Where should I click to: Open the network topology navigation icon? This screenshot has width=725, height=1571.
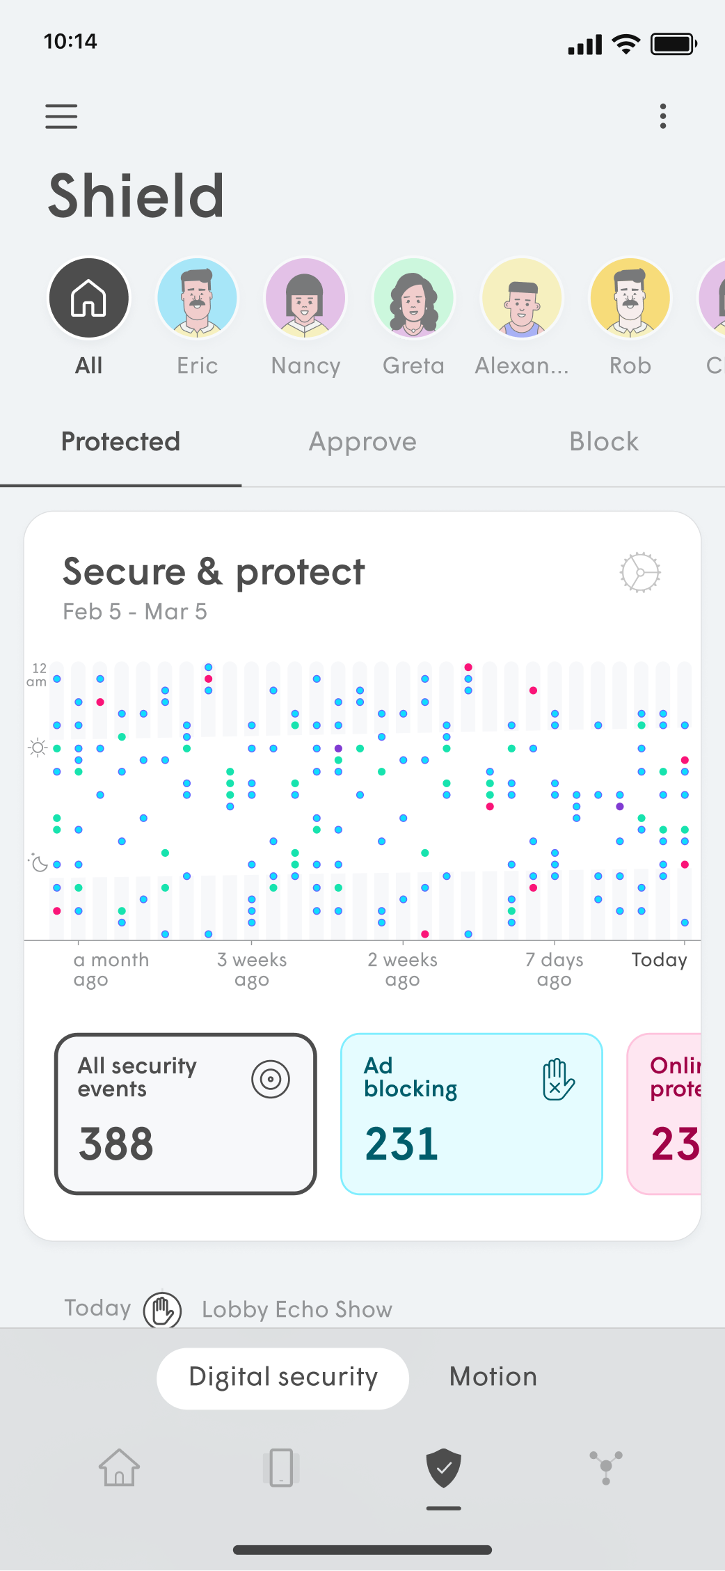click(x=605, y=1467)
